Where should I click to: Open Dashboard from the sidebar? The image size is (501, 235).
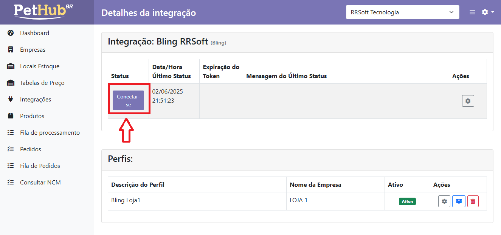click(x=34, y=33)
